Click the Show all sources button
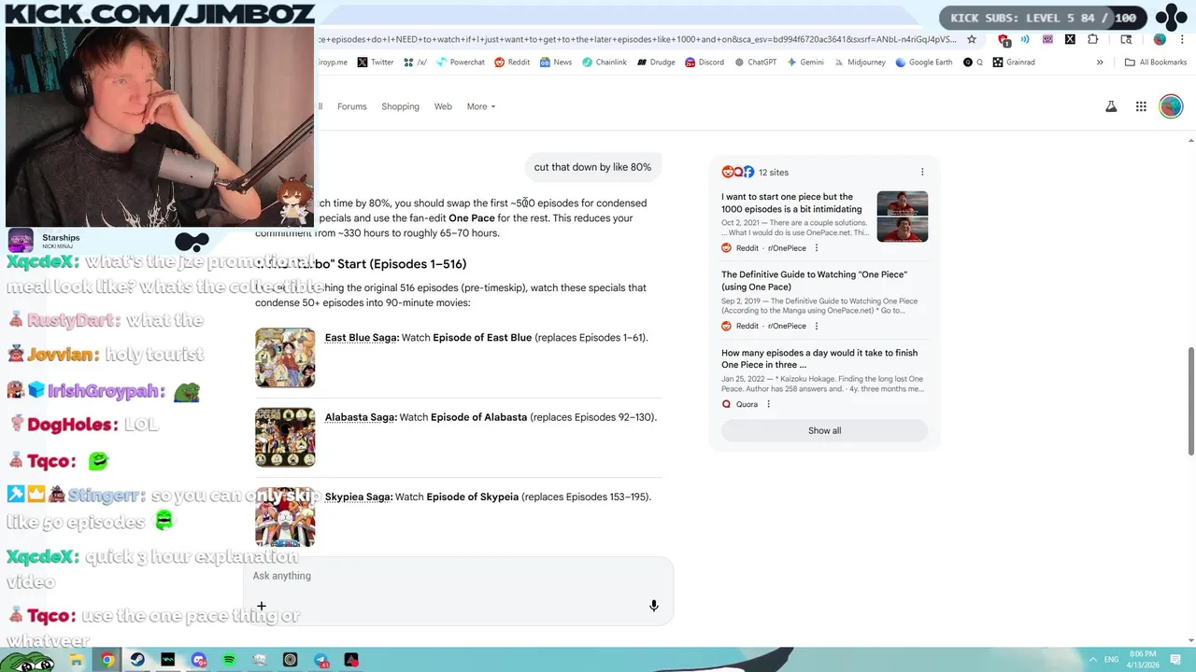Viewport: 1196px width, 672px height. click(x=824, y=430)
